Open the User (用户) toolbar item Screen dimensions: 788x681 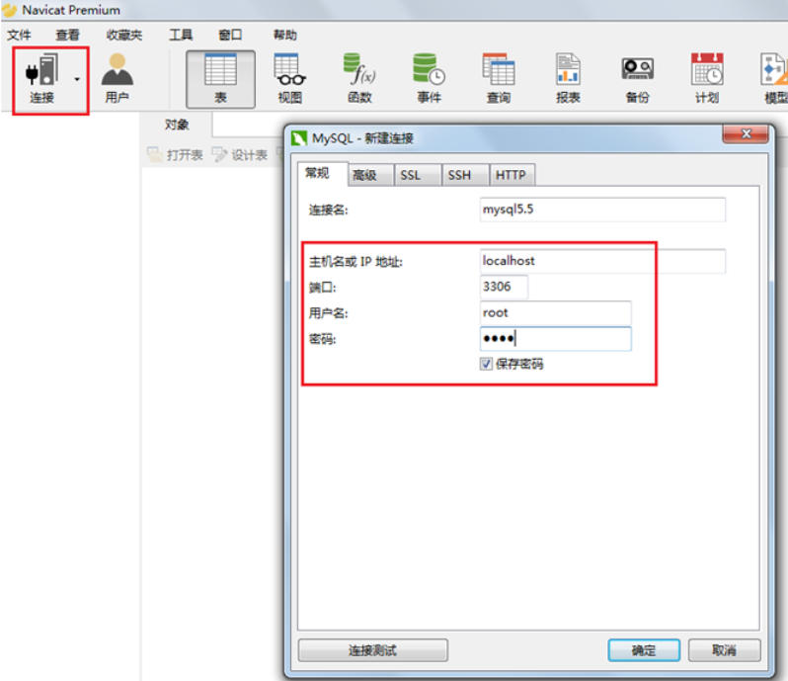118,78
